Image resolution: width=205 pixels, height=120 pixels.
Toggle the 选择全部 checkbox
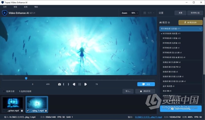click(x=4, y=91)
